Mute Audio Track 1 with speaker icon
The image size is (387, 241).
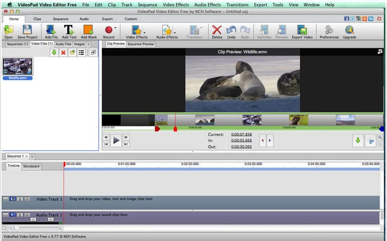(x=12, y=215)
